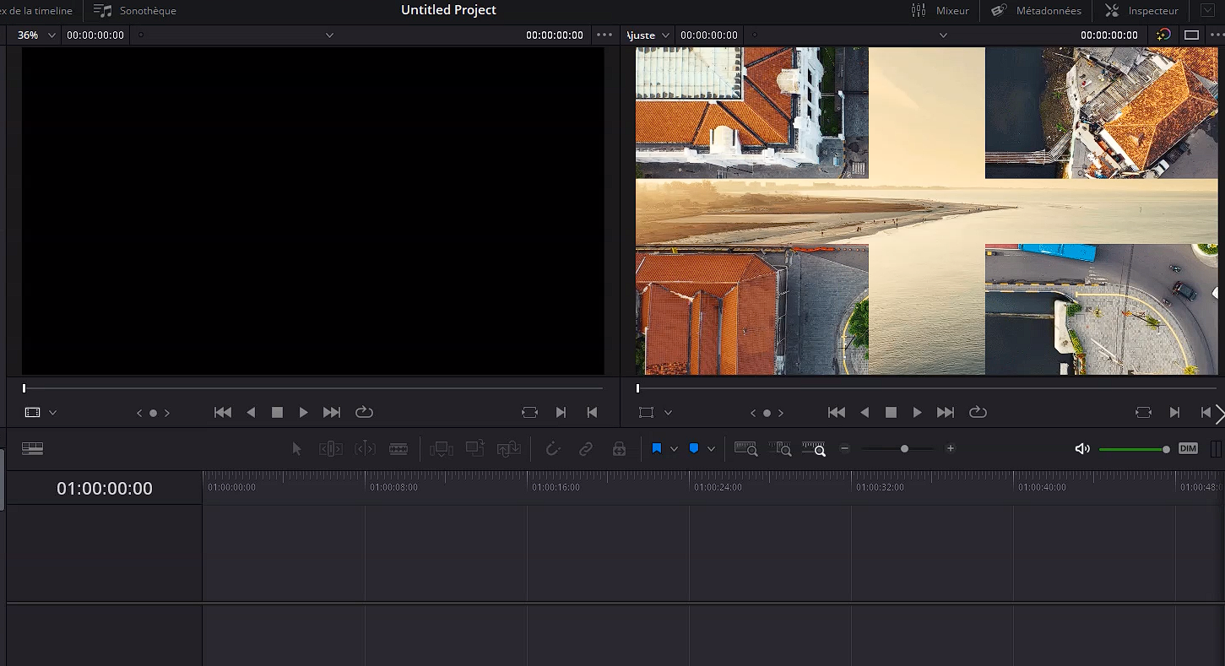Screen dimensions: 1225x666
Task: Open the Inspecteur panel
Action: coord(1141,11)
